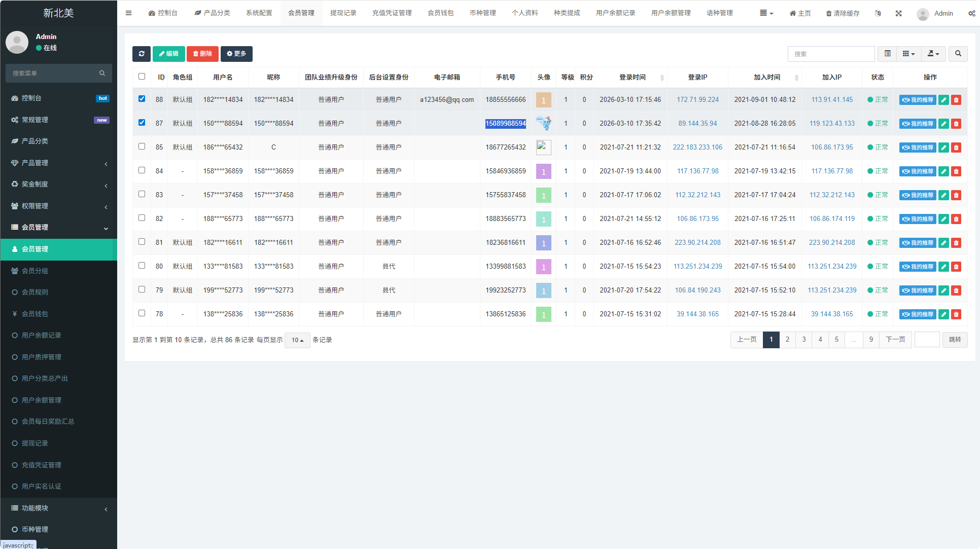This screenshot has width=980, height=549.
Task: Click the page jump number input field
Action: [x=927, y=340]
